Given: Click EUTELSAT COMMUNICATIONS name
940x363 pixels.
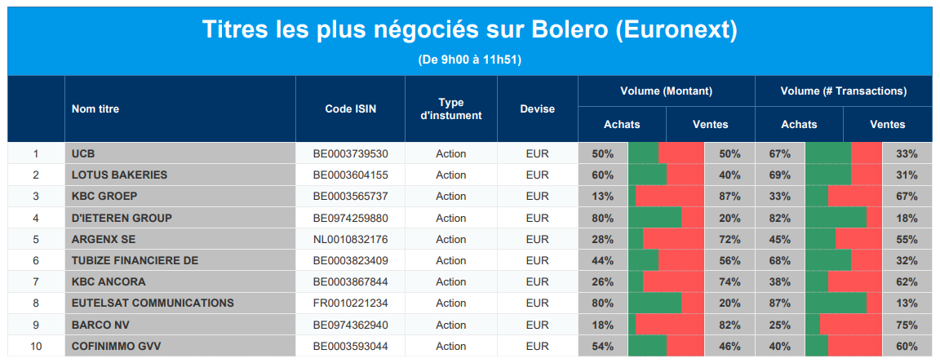Looking at the screenshot, I should [153, 303].
